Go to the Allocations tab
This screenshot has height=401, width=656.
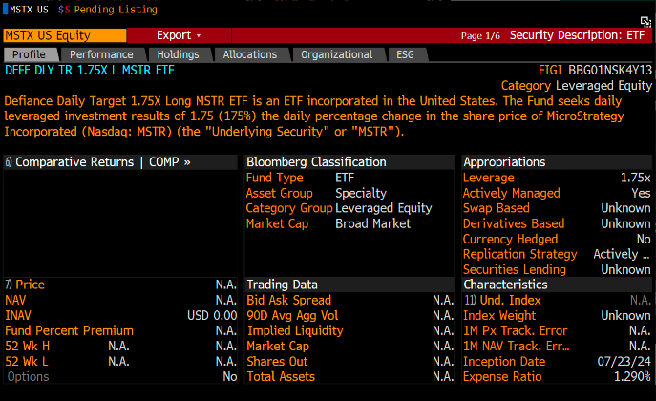tap(249, 54)
